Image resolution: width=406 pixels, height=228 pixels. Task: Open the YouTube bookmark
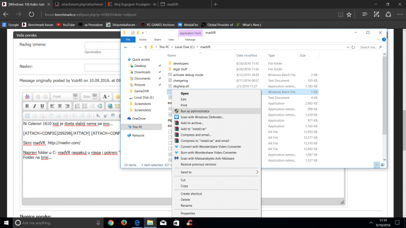[x=66, y=25]
